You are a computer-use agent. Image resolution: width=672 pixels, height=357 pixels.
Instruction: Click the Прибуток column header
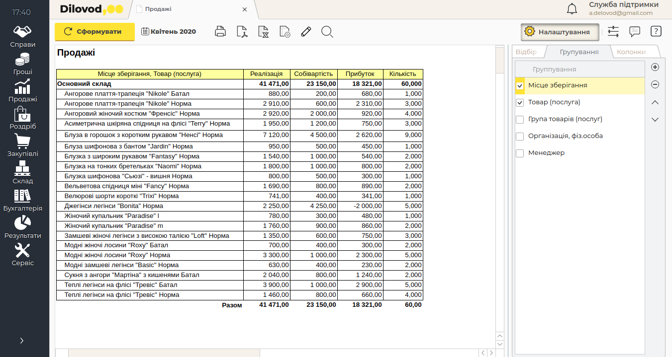360,74
